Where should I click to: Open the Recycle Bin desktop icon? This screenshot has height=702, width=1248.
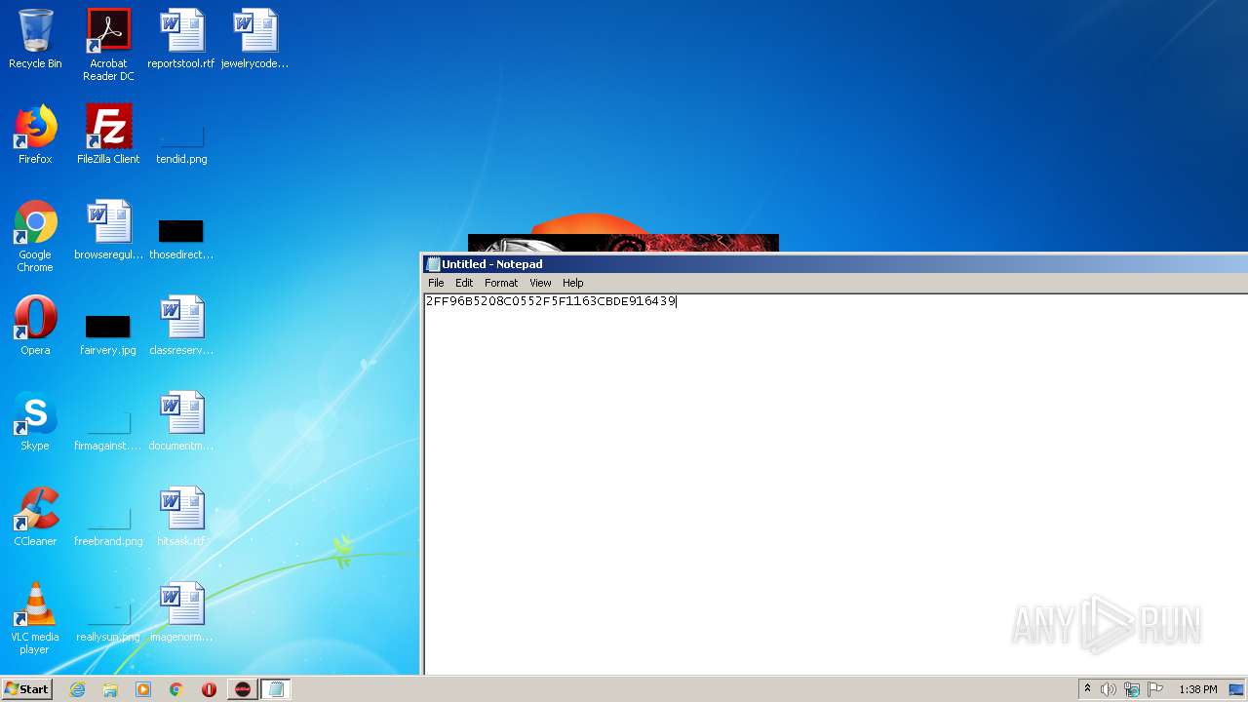pos(35,39)
